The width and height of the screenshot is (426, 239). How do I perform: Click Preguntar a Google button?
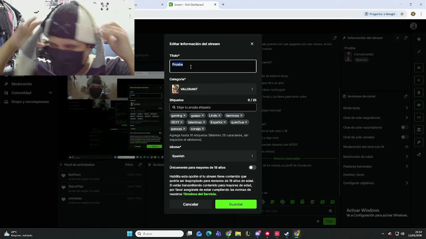pos(380,14)
